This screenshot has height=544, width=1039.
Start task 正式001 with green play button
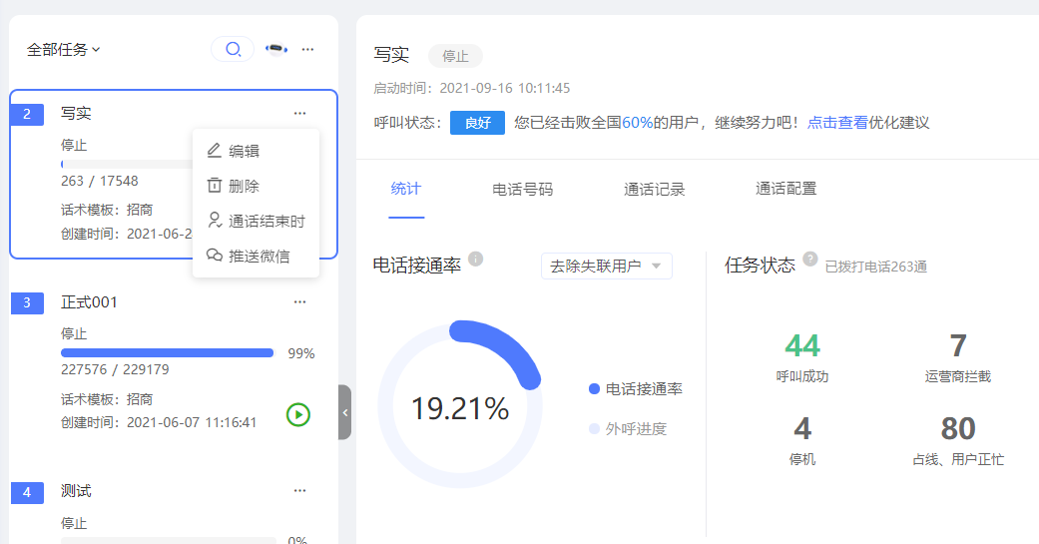[x=298, y=415]
